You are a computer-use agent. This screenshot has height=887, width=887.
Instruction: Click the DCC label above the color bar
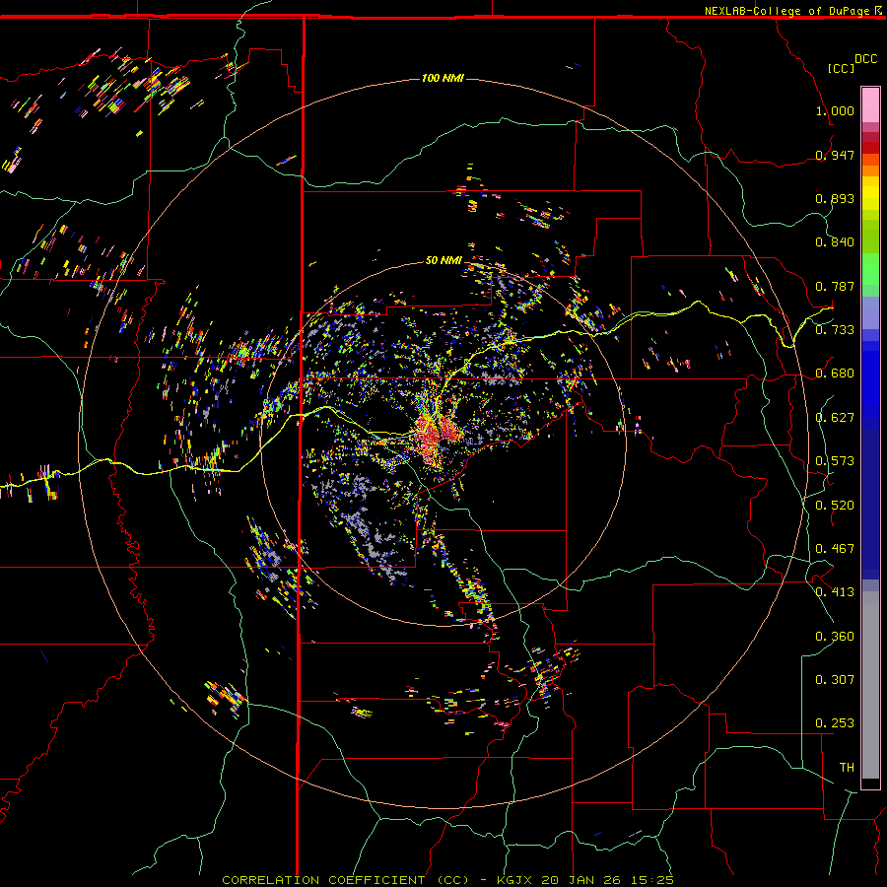pyautogui.click(x=865, y=59)
